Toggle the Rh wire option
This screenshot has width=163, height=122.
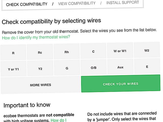point(67,52)
